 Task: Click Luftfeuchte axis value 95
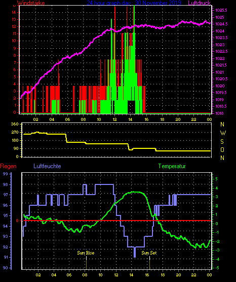point(6,215)
